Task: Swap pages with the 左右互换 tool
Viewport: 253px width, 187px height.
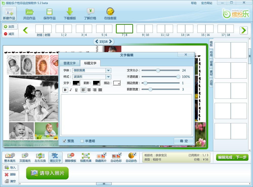Action: (40, 157)
